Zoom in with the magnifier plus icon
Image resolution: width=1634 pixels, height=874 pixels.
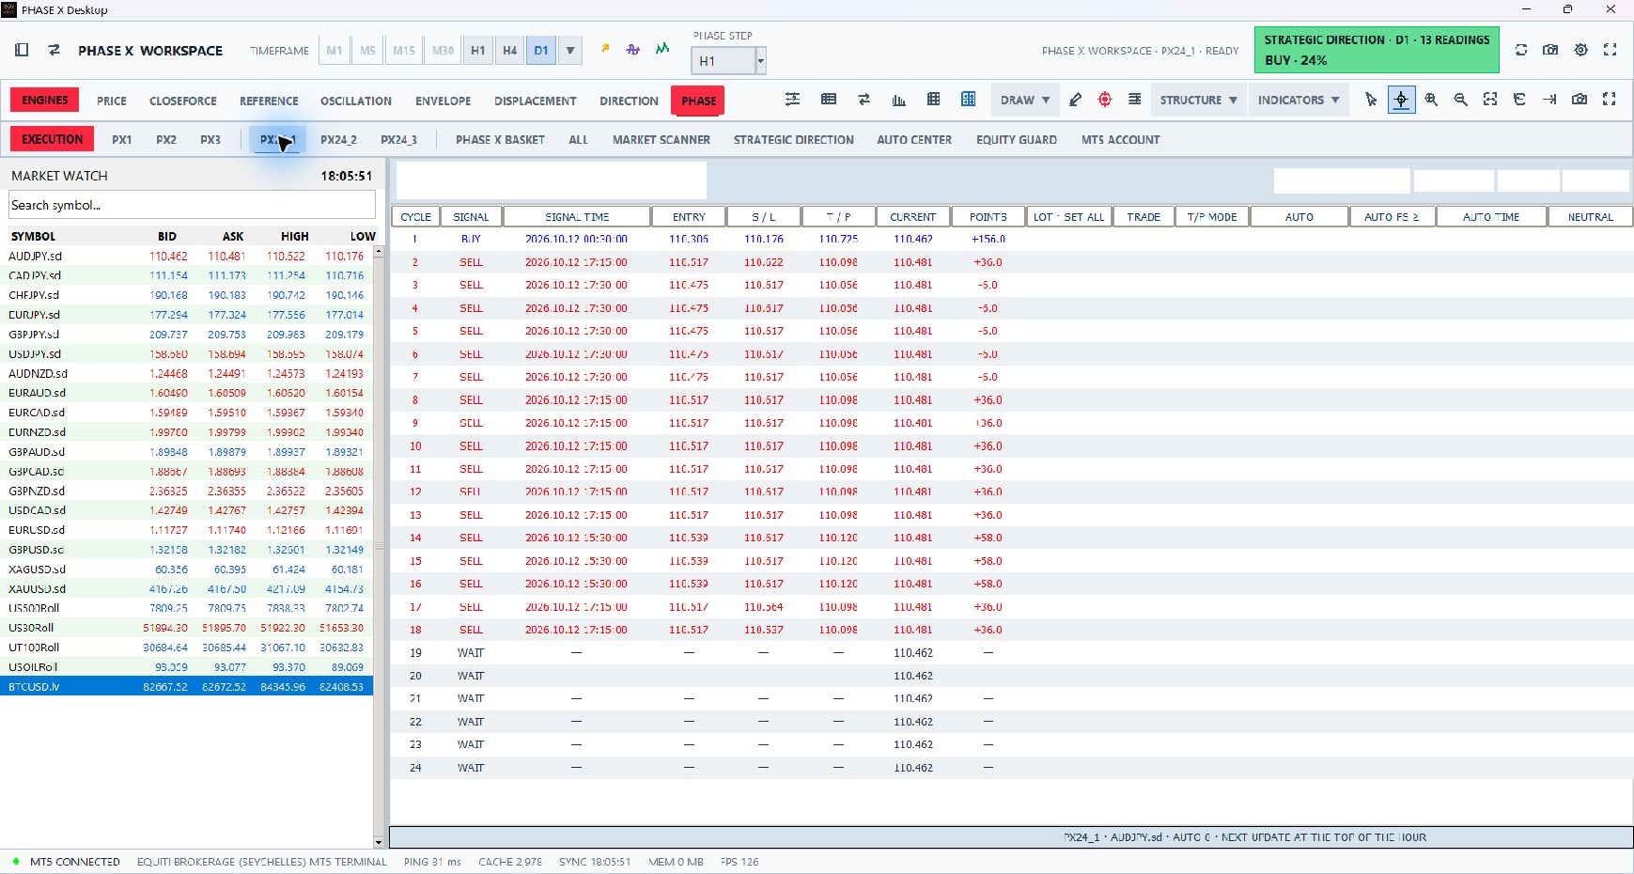click(x=1431, y=100)
